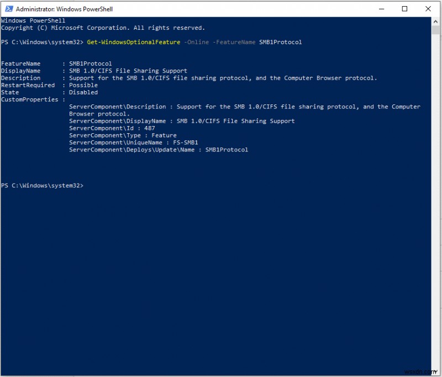Click the -Online parameter in the command
This screenshot has width=442, height=377.
click(196, 42)
